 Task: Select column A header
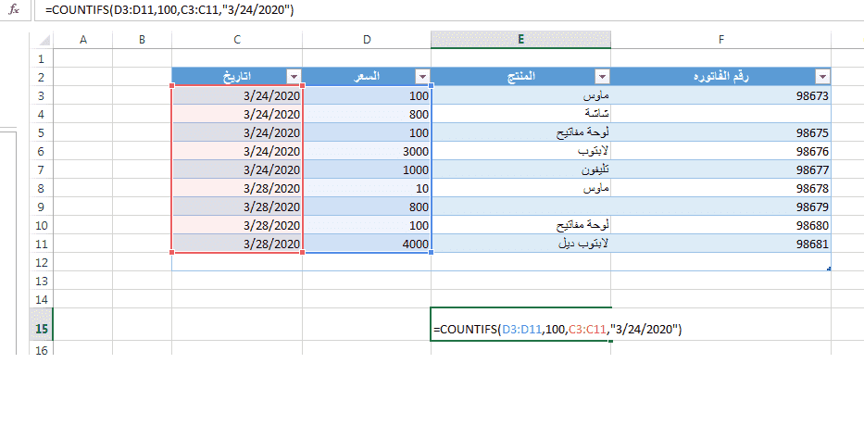(83, 40)
